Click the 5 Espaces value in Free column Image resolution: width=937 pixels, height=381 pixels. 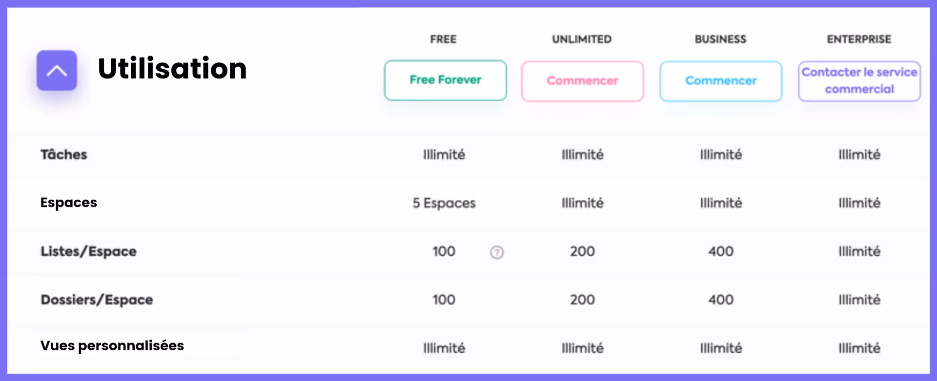[x=444, y=203]
